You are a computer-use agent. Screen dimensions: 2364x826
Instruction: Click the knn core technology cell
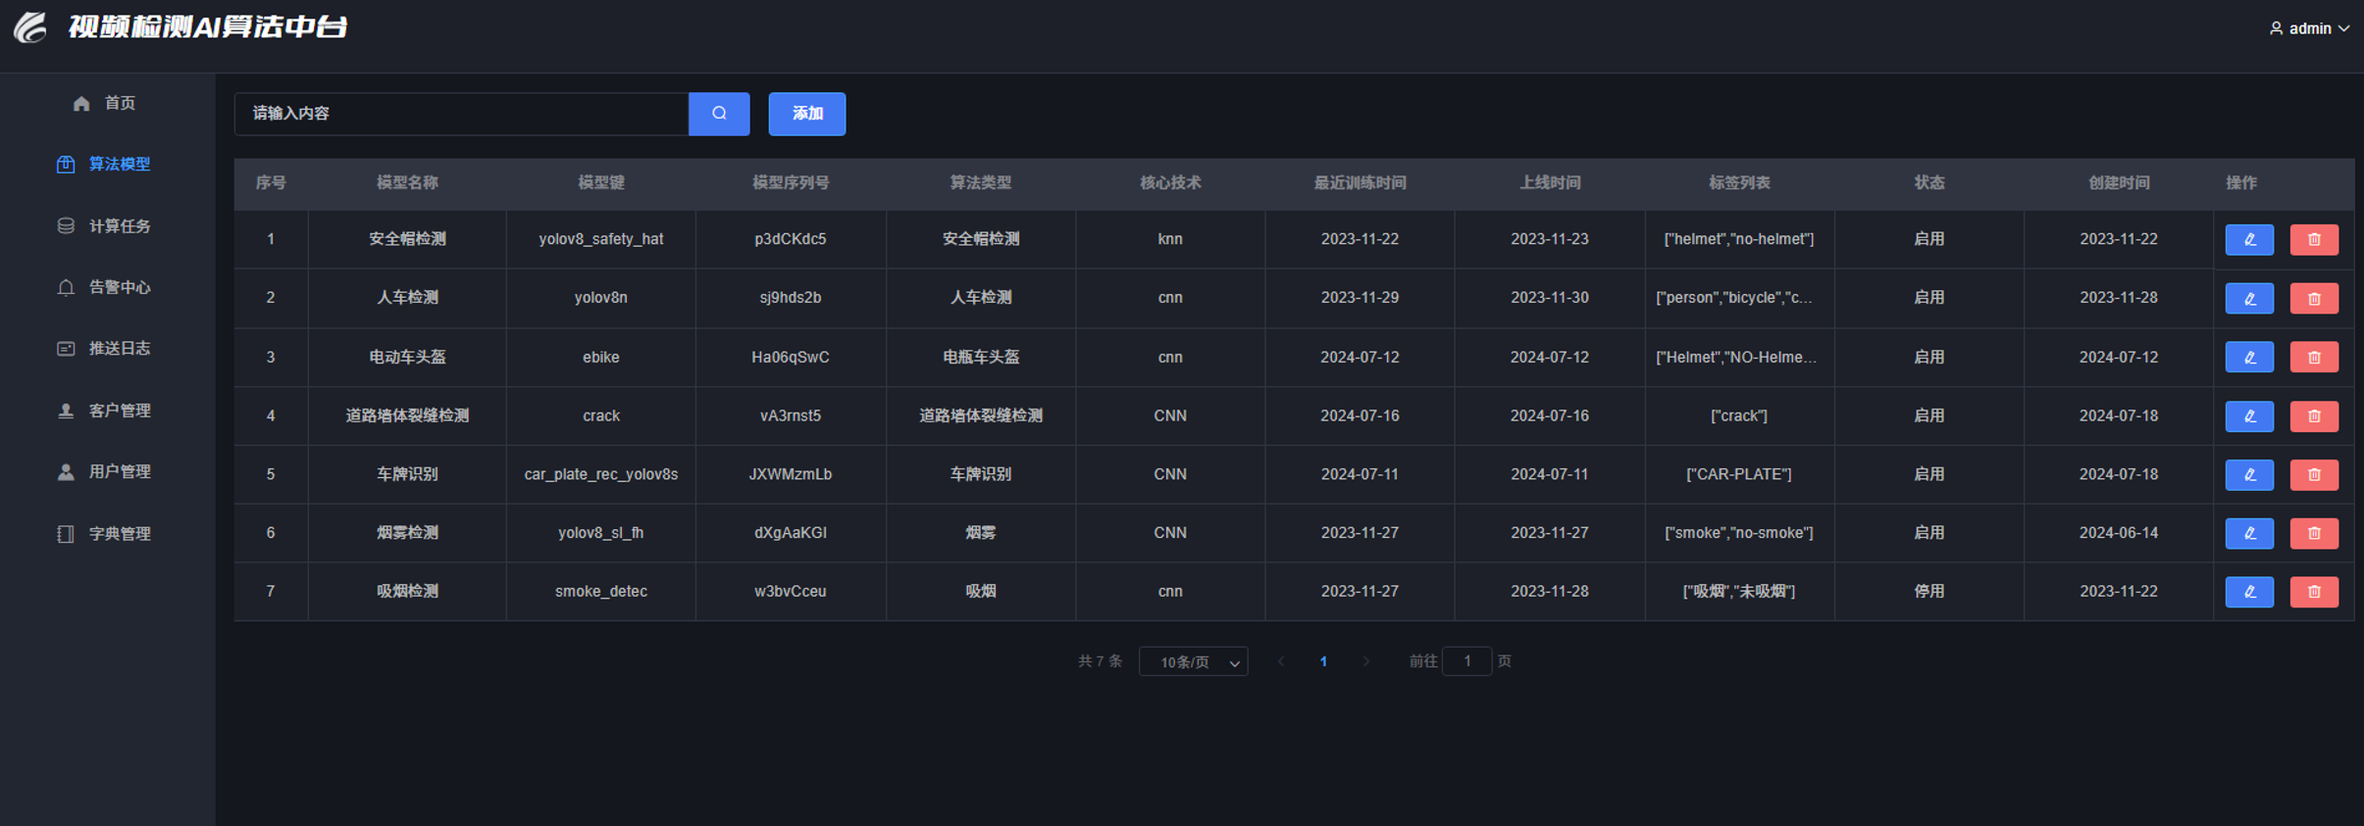pyautogui.click(x=1169, y=239)
